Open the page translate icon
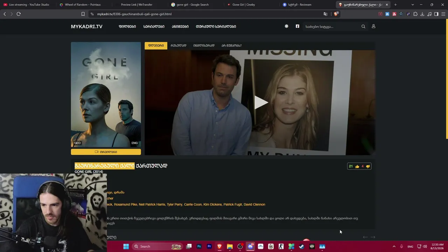The image size is (448, 252). pyautogui.click(x=325, y=14)
